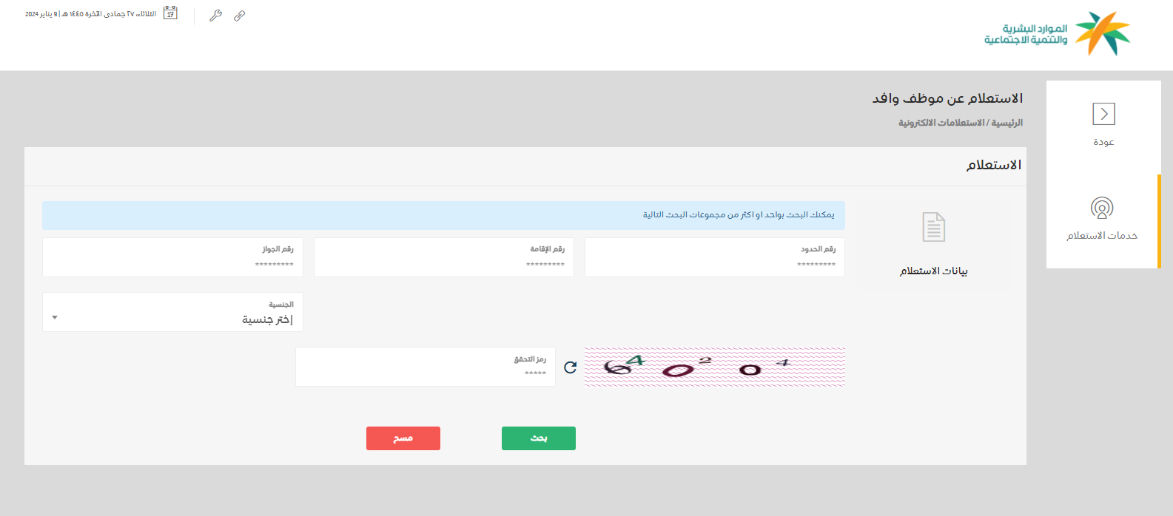Click the chain link icon in header
1173x516 pixels.
[x=239, y=16]
